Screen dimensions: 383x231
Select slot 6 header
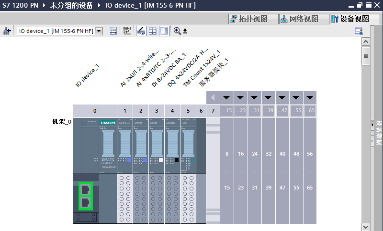point(201,111)
